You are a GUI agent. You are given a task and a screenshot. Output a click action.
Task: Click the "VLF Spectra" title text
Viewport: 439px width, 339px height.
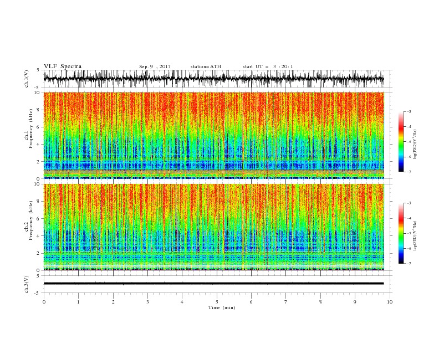click(63, 66)
